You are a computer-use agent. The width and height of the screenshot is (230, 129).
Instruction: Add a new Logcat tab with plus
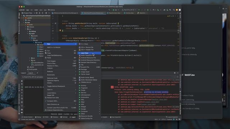(x=37, y=73)
